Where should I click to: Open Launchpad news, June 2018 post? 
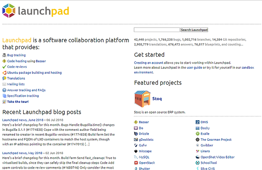coord(23,120)
